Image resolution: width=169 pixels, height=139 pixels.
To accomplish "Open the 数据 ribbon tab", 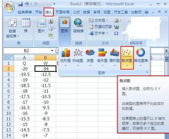I will pyautogui.click(x=87, y=12).
